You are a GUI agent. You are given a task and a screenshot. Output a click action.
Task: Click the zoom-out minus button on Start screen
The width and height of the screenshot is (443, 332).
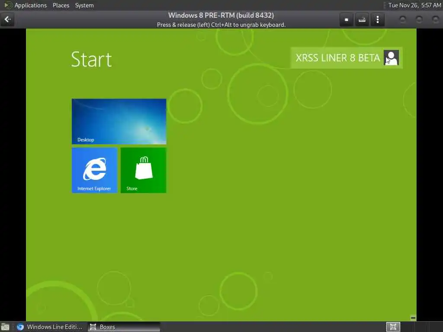click(413, 318)
